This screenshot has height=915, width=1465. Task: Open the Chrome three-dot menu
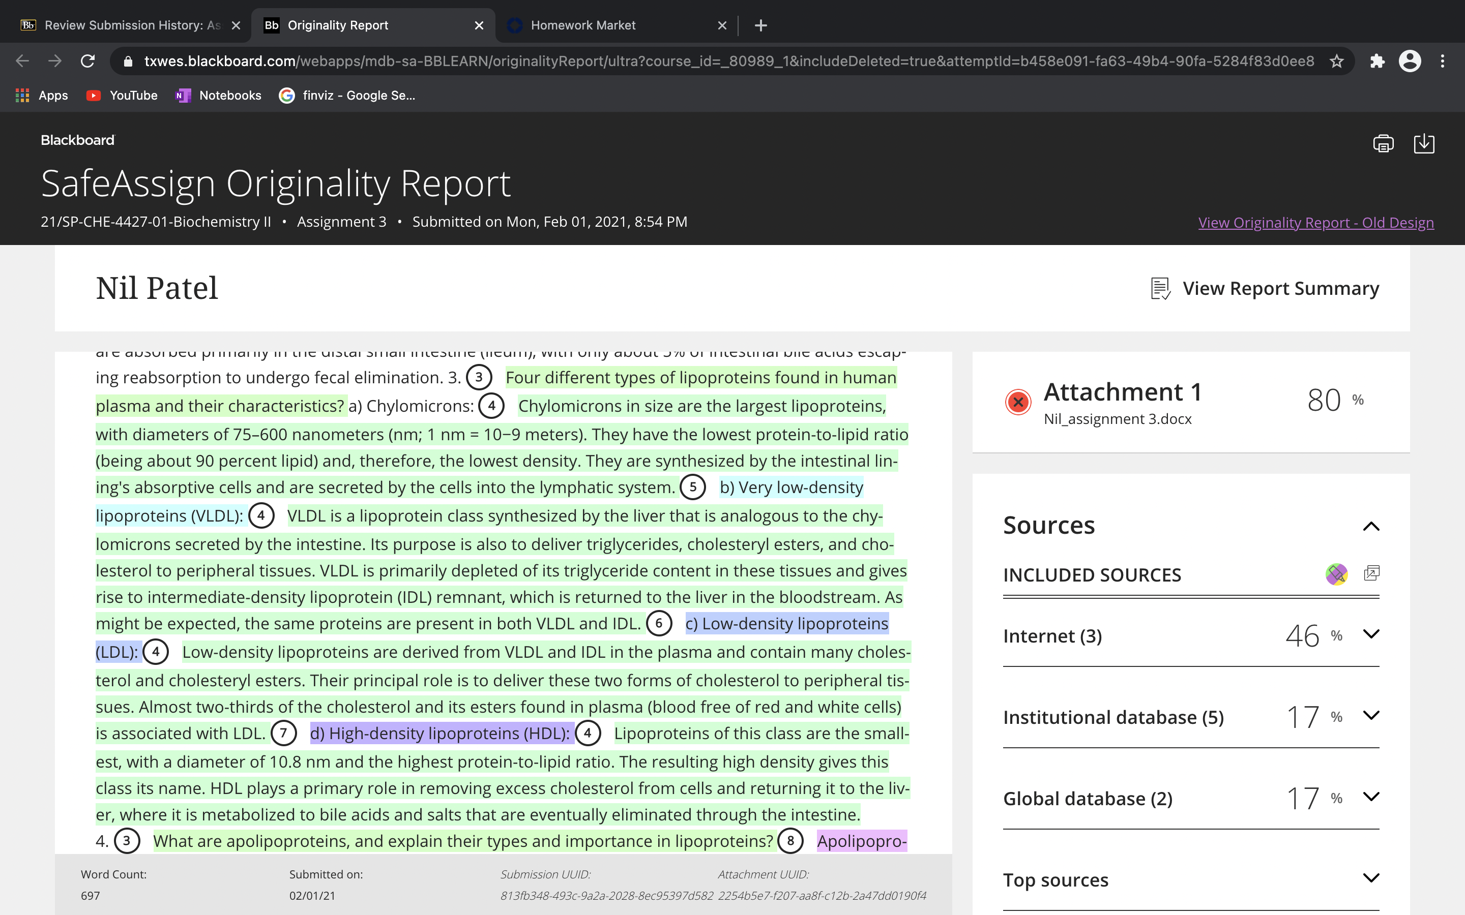point(1443,61)
